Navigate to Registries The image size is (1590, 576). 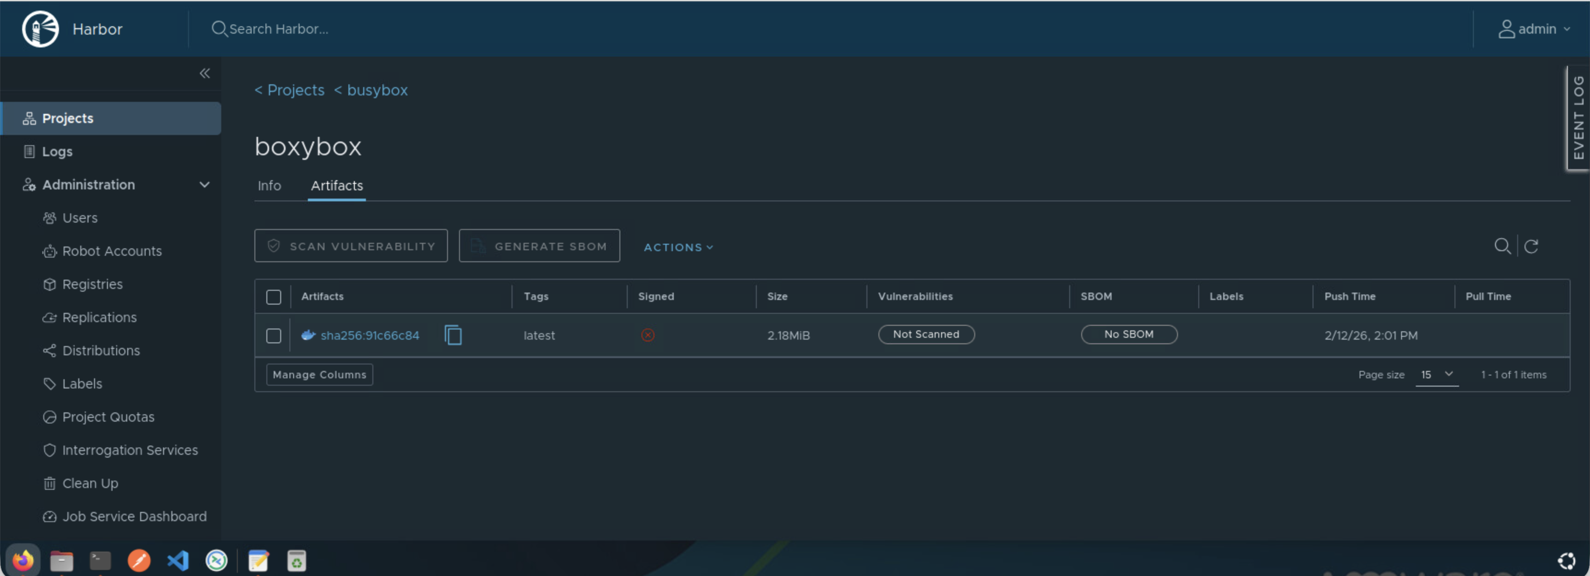(x=92, y=285)
